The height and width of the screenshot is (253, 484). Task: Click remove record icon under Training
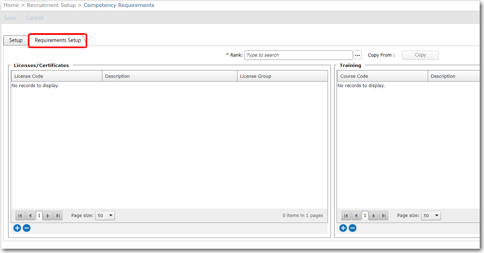[352, 228]
